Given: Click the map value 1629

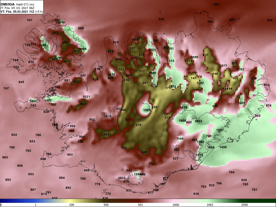Looking at the screenshot, I should coord(241,103).
